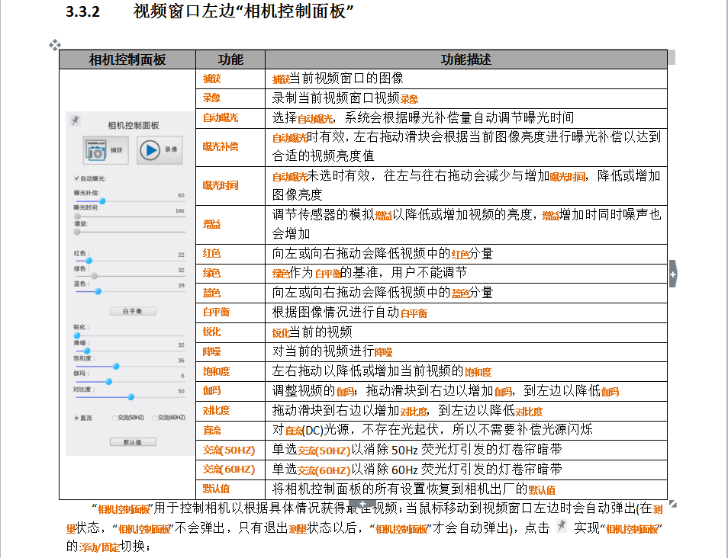
Task: Click the "锐化" function cell
Action: [230, 332]
